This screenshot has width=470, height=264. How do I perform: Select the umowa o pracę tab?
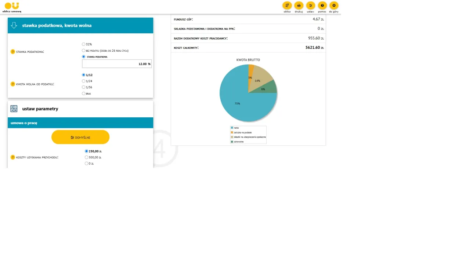point(24,123)
